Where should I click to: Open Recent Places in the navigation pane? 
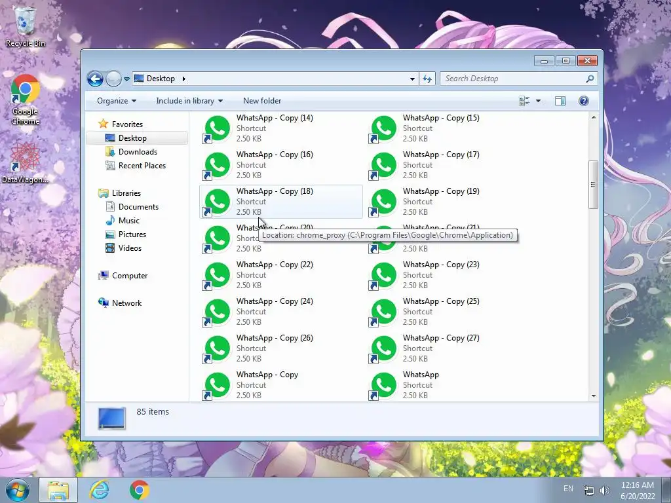coord(142,166)
